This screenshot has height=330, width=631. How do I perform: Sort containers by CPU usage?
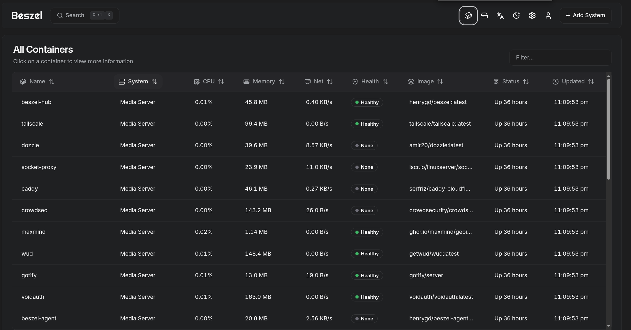click(209, 82)
